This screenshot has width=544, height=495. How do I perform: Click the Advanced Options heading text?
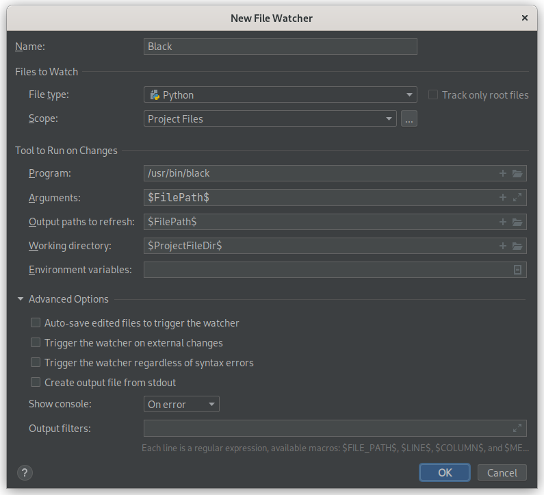tap(68, 299)
